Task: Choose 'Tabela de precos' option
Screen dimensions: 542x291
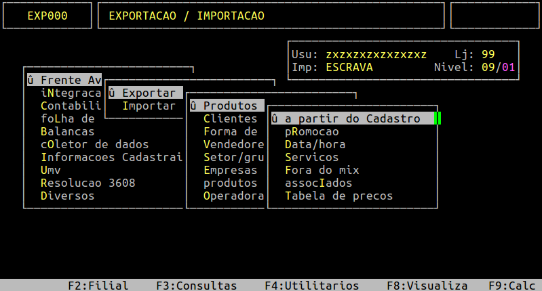Action: 338,196
